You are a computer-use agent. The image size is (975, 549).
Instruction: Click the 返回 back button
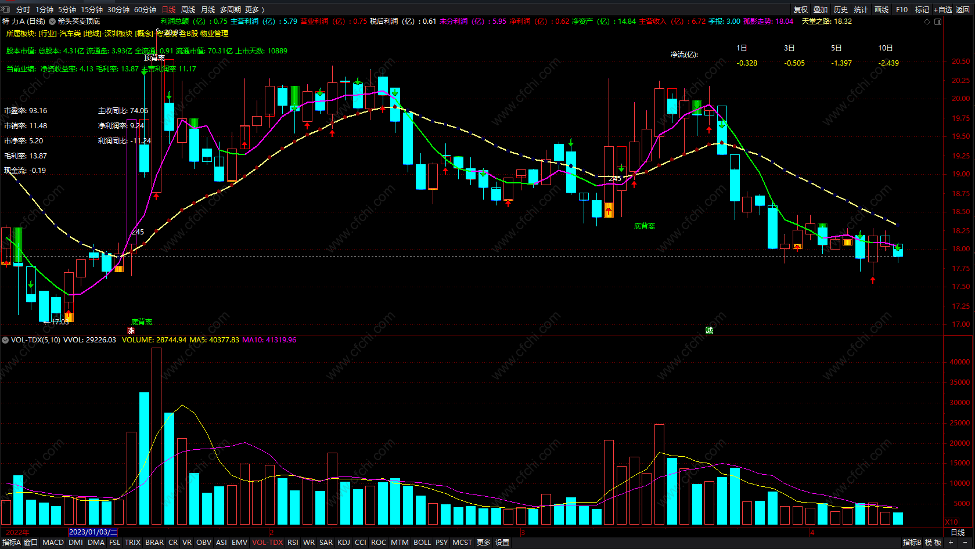click(963, 9)
